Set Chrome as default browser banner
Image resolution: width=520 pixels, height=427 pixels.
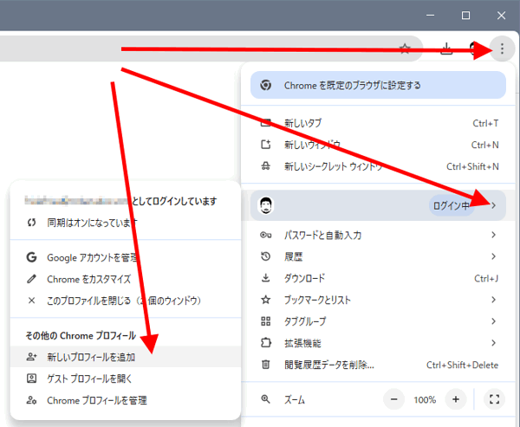[x=378, y=85]
